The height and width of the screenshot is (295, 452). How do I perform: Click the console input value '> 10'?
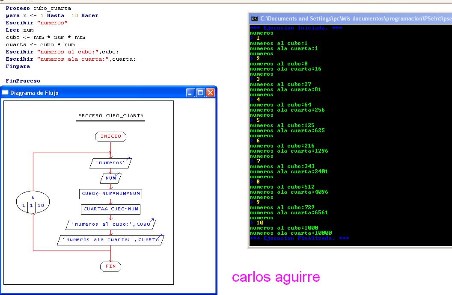coord(257,223)
